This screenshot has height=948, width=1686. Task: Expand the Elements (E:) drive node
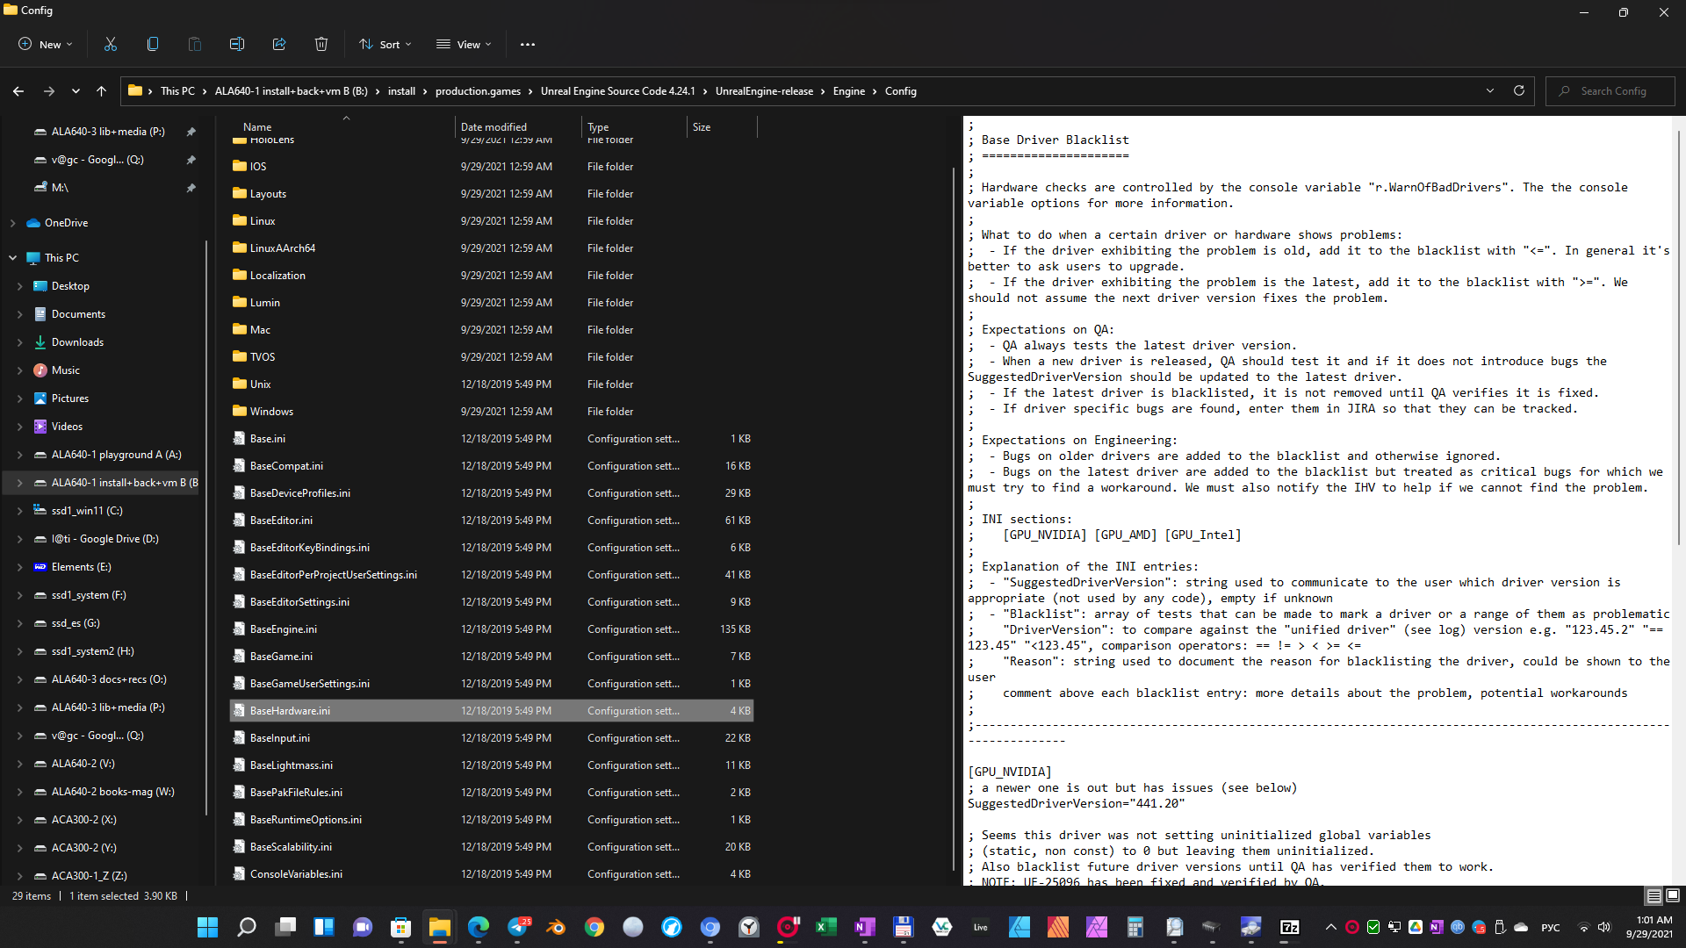pos(19,567)
